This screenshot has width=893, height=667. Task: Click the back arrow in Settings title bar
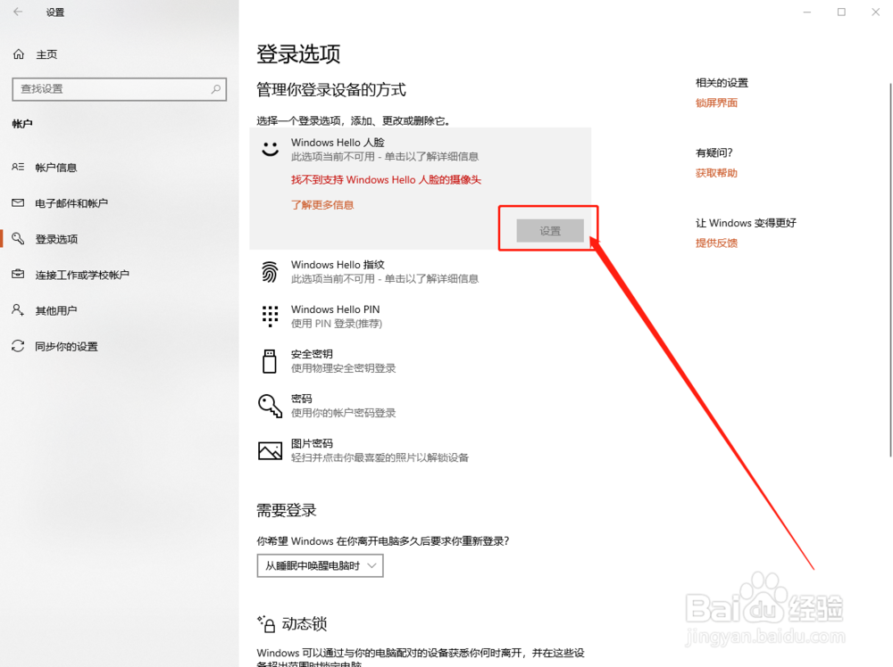click(18, 12)
